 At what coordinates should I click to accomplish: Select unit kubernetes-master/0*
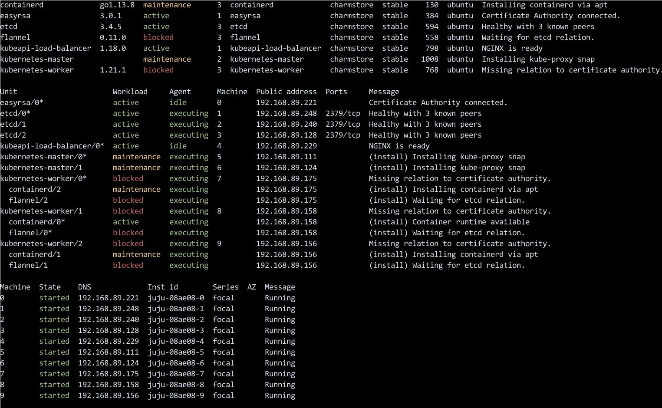click(x=43, y=157)
